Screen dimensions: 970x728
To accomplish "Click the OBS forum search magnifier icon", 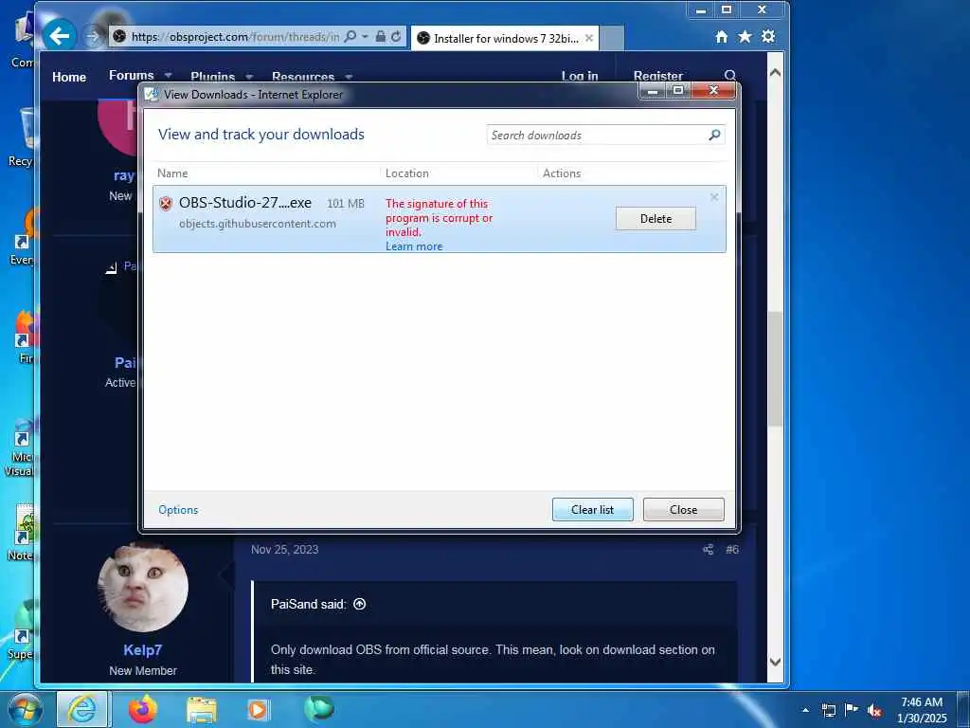I will click(730, 76).
